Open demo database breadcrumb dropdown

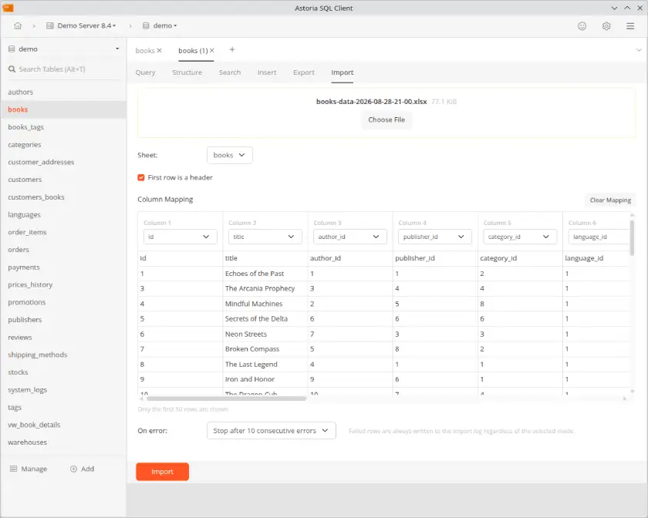(x=160, y=25)
